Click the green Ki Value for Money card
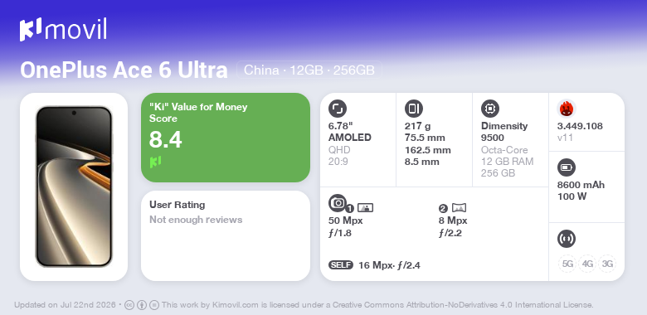The height and width of the screenshot is (315, 647). pos(226,138)
